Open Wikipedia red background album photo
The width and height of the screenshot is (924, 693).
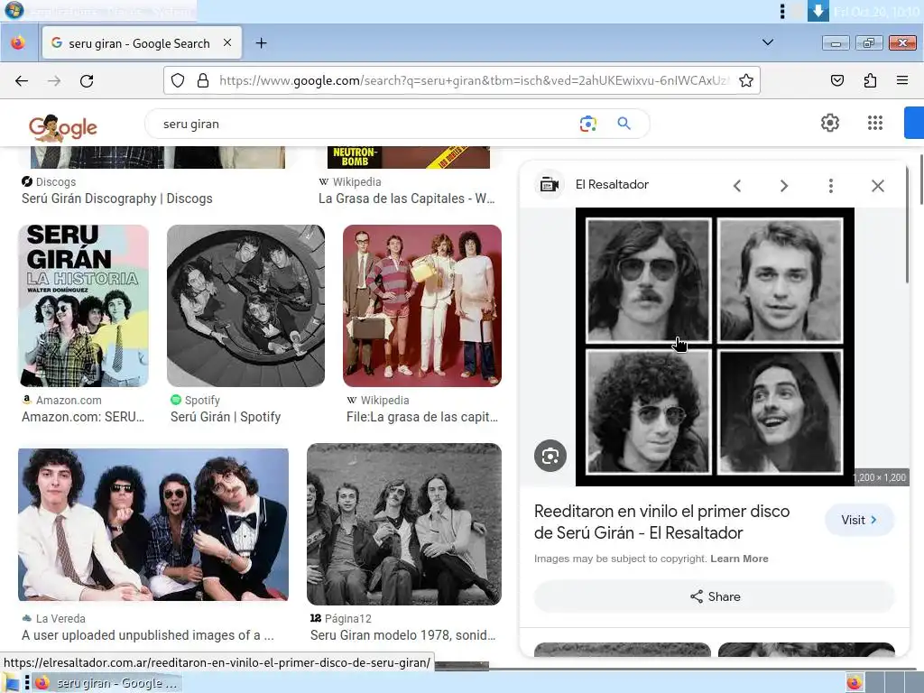pyautogui.click(x=422, y=305)
